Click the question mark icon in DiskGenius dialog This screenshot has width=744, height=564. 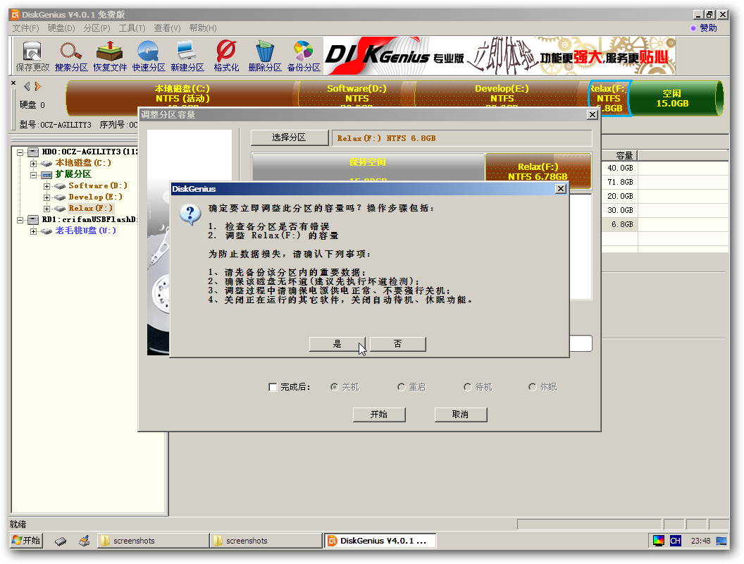pos(190,215)
